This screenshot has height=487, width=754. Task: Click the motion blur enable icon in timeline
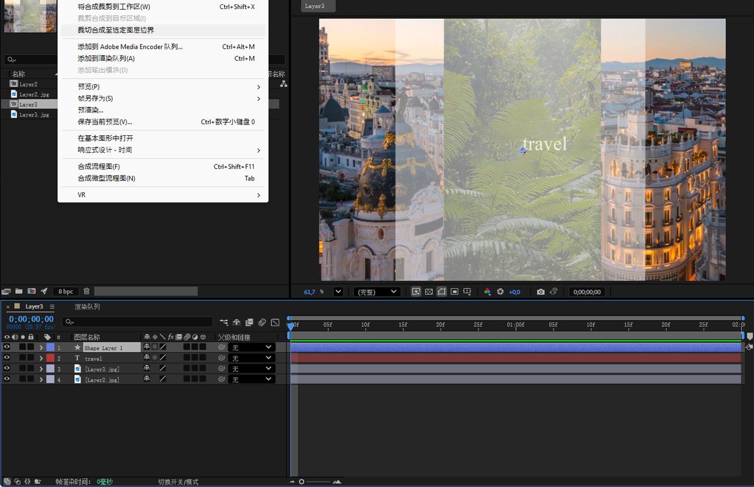pyautogui.click(x=262, y=322)
